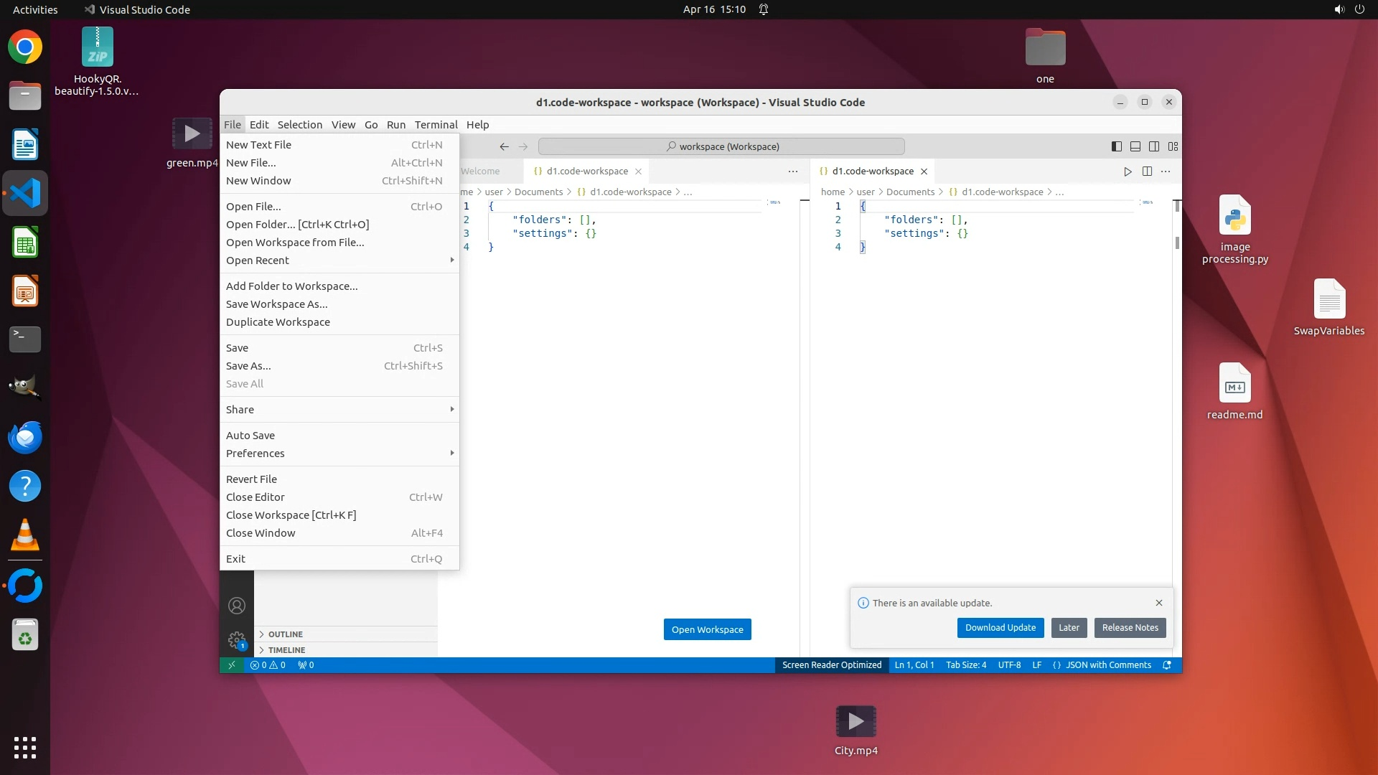Click the Split Editor Right icon

(1147, 172)
